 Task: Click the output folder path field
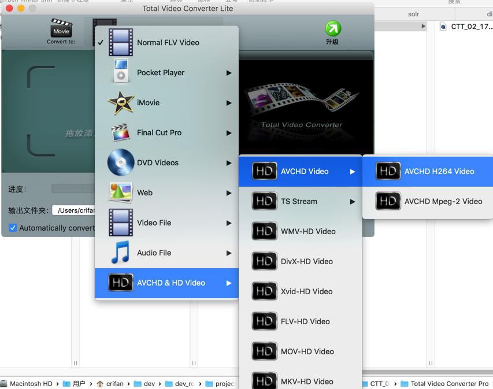coord(73,210)
